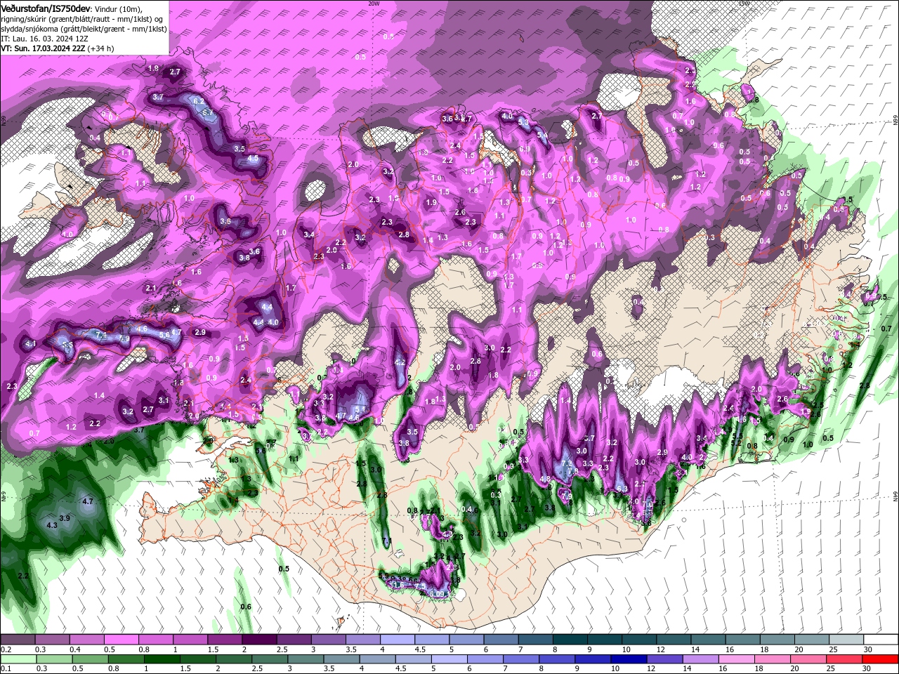Click the 5.4 snowfall value on map
The image size is (899, 674).
coord(542,136)
